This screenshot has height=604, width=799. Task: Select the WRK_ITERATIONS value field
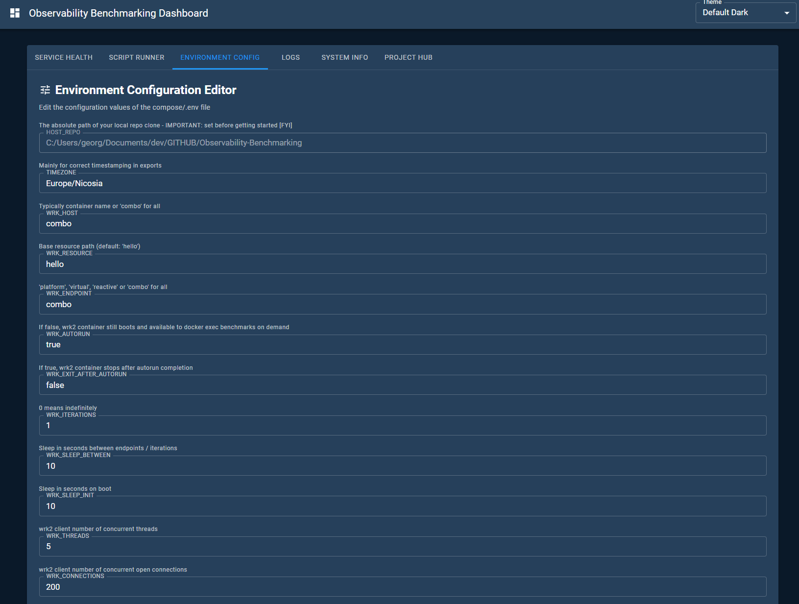click(x=402, y=425)
